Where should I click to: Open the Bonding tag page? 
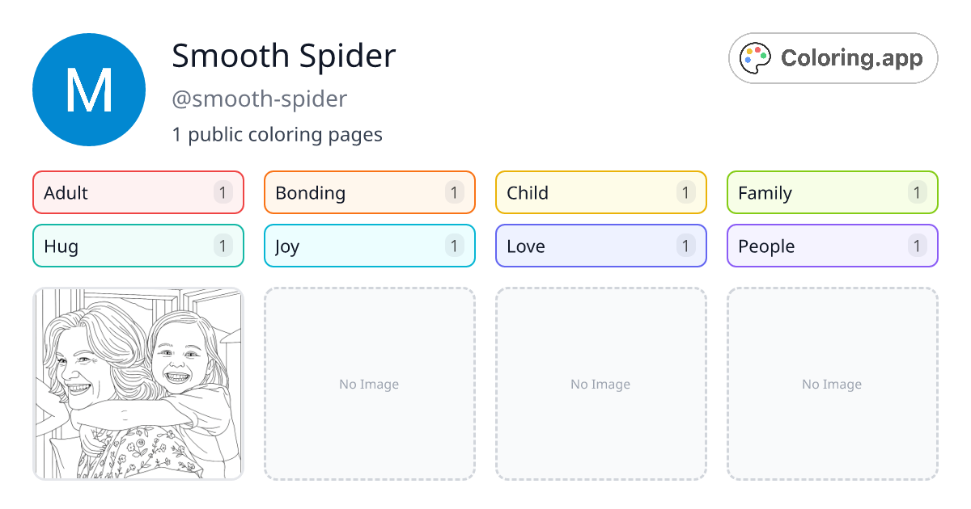tap(369, 192)
